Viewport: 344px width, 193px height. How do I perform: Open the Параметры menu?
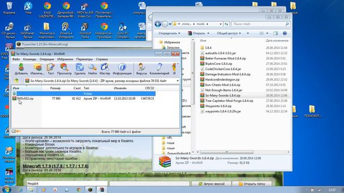(x=84, y=59)
